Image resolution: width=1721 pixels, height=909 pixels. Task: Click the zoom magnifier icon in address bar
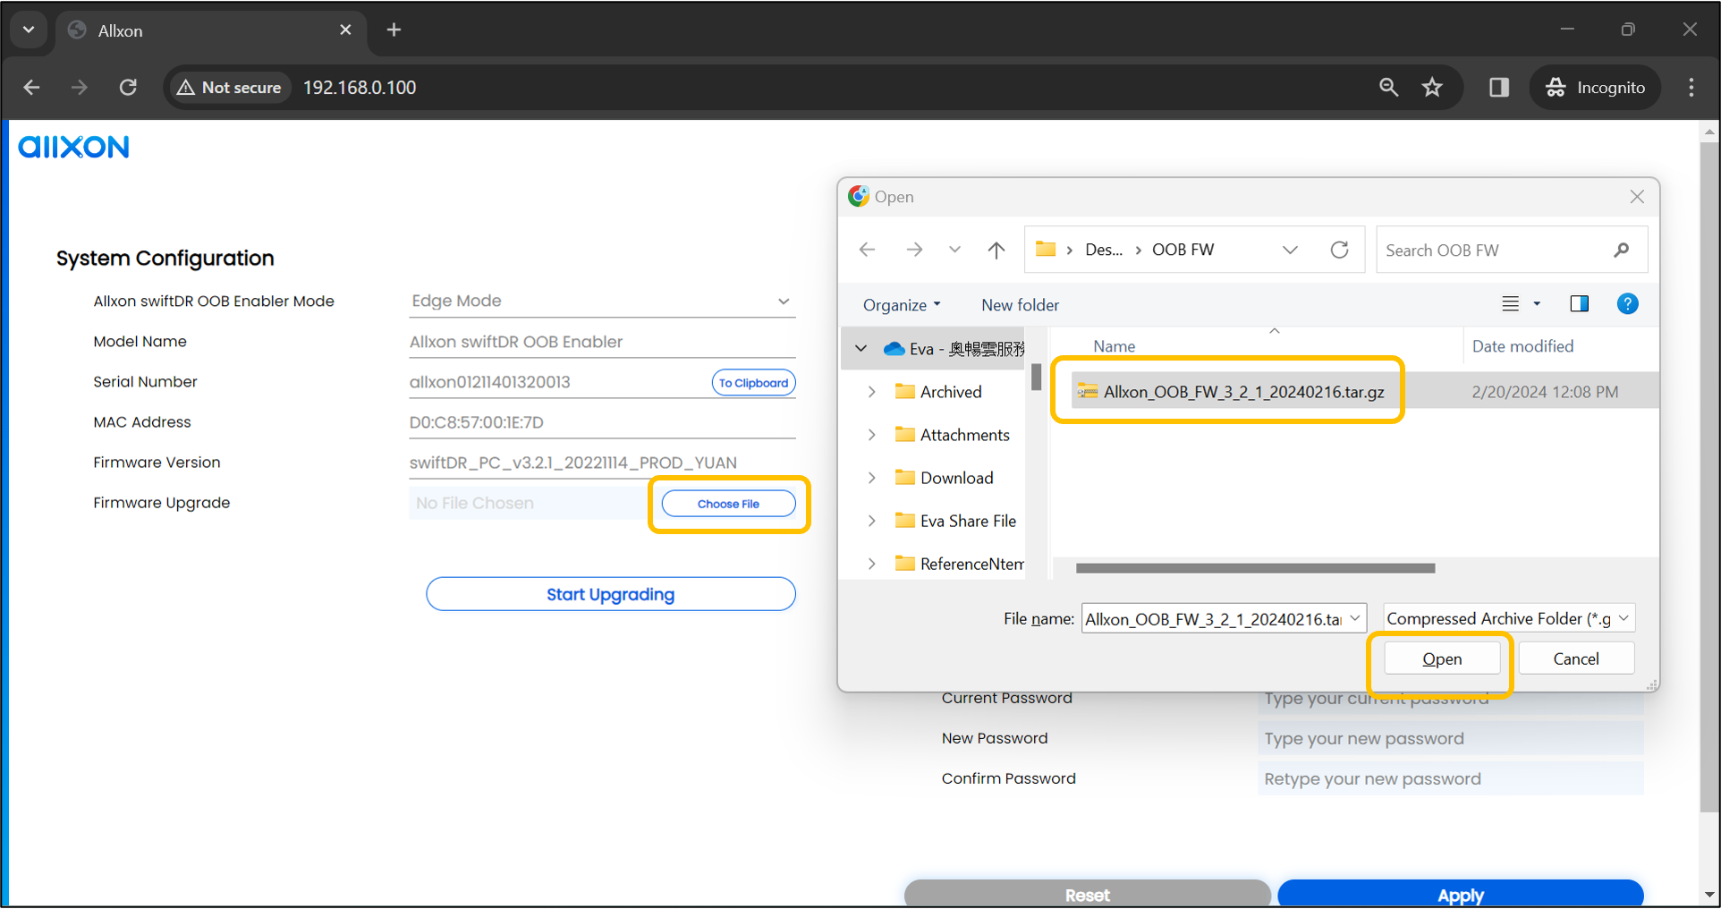(x=1388, y=87)
